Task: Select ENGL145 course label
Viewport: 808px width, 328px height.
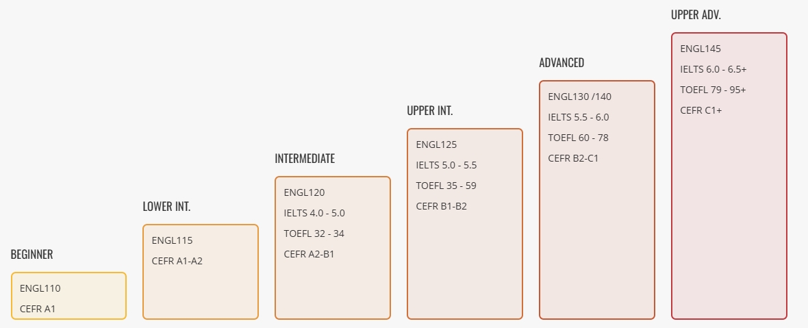Action: [x=700, y=49]
